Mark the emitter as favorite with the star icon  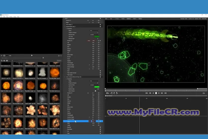(x=59, y=56)
